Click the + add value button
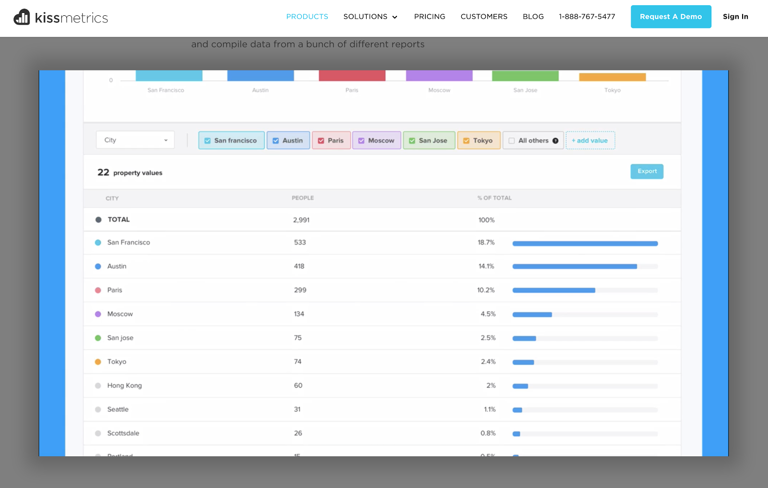 tap(590, 141)
